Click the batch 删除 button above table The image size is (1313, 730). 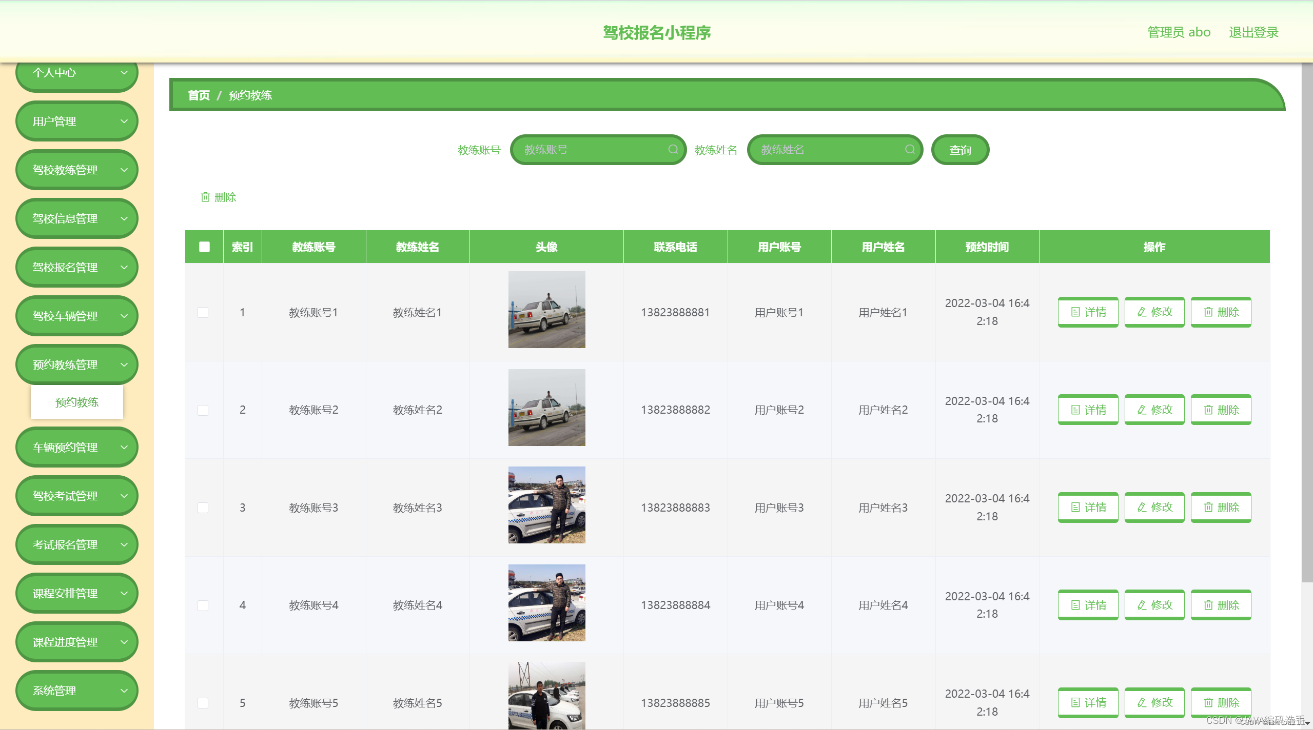[219, 197]
